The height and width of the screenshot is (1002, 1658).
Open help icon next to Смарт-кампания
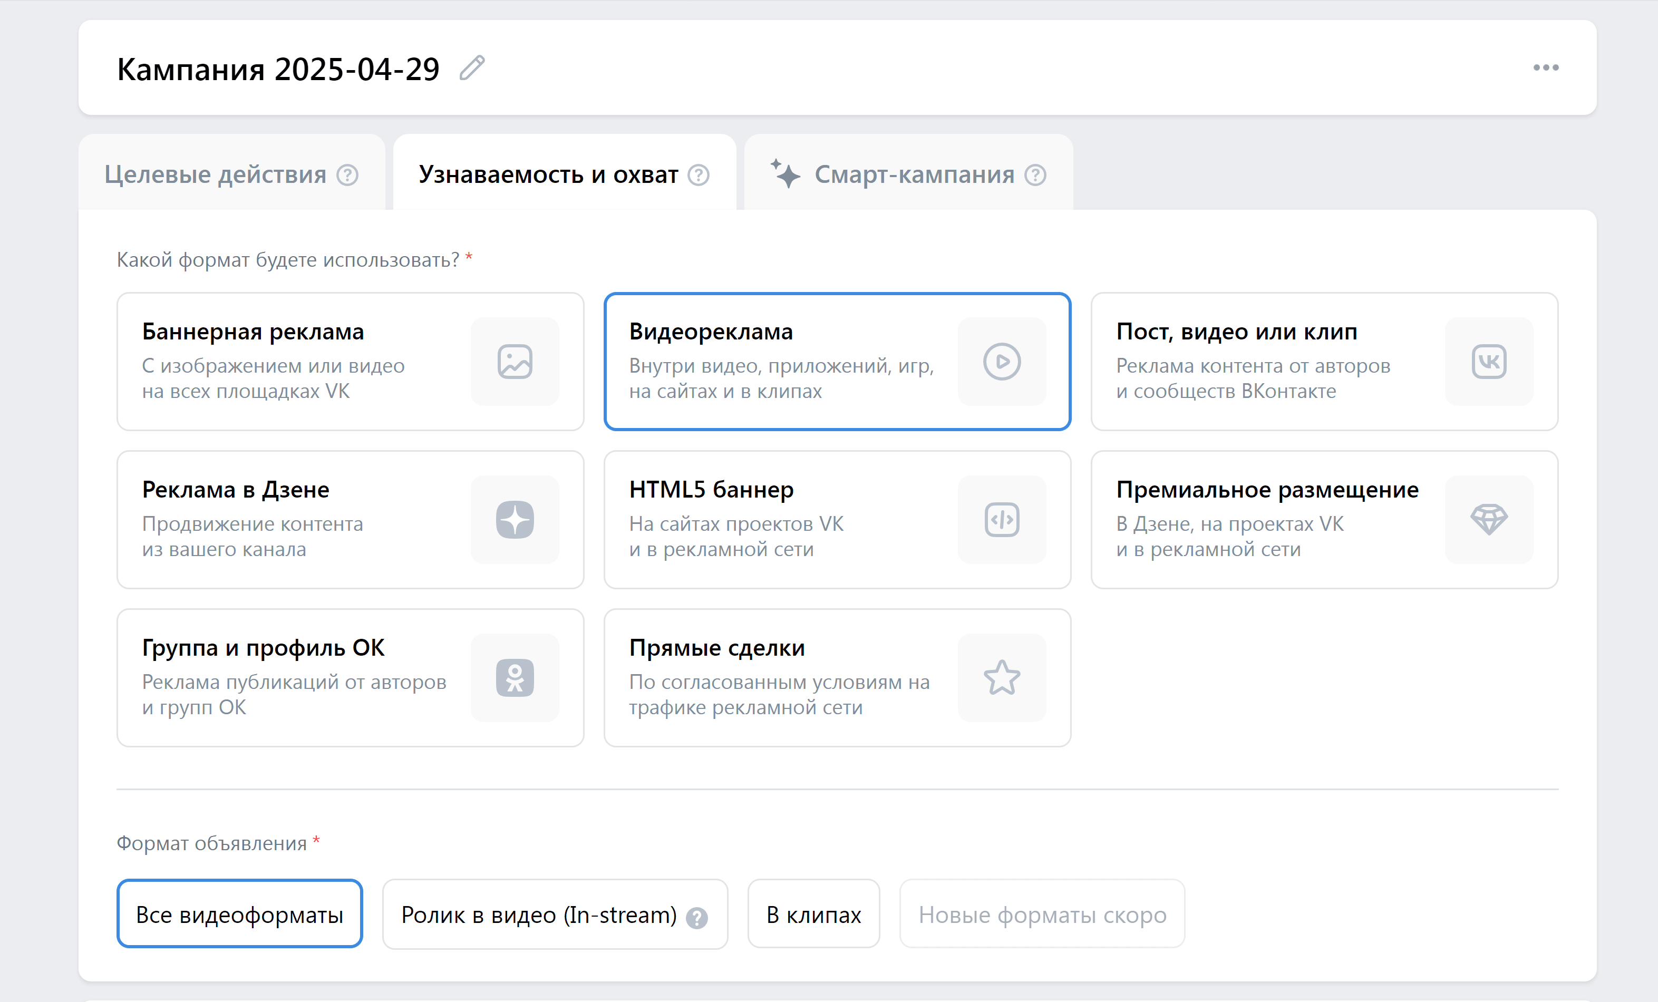(x=1035, y=175)
